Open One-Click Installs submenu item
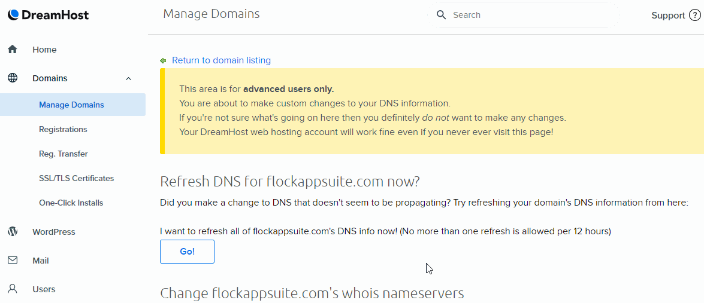 [x=71, y=203]
